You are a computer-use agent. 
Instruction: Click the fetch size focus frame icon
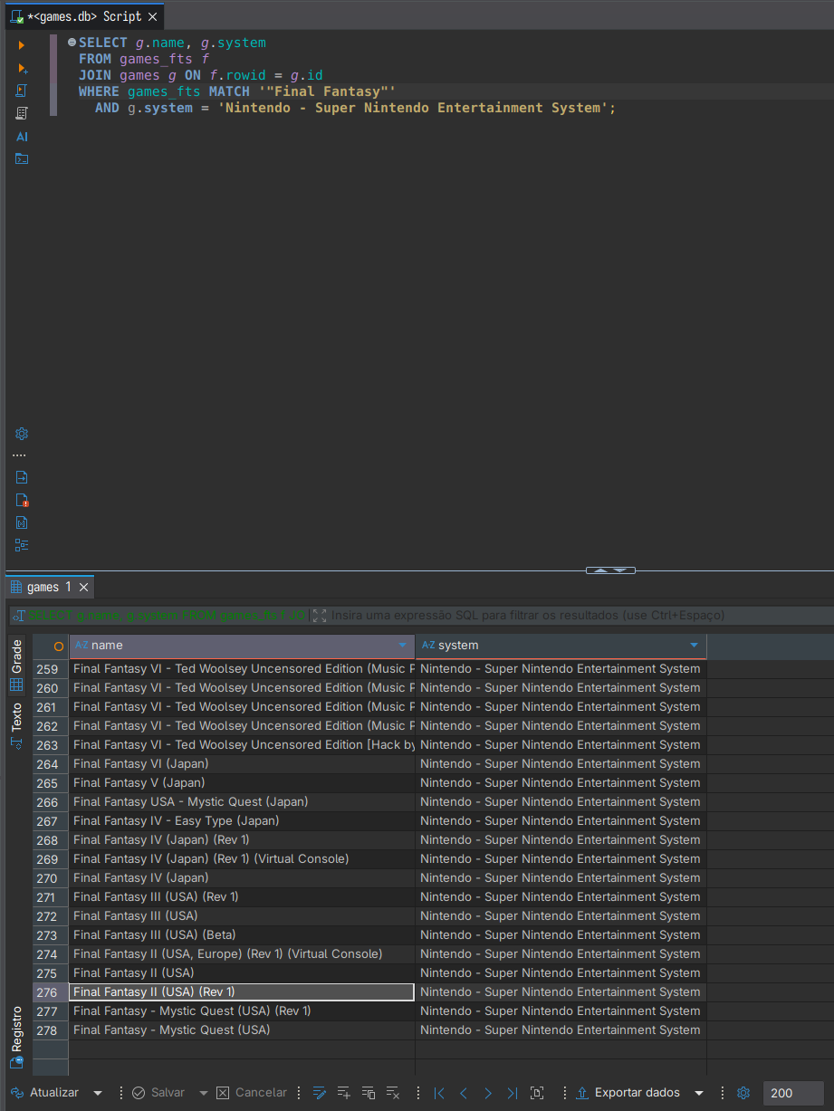(x=537, y=1093)
